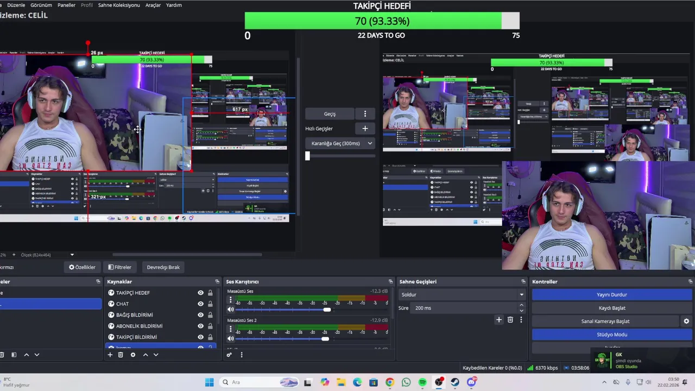Open advanced audio properties via the gears icon

click(229, 355)
